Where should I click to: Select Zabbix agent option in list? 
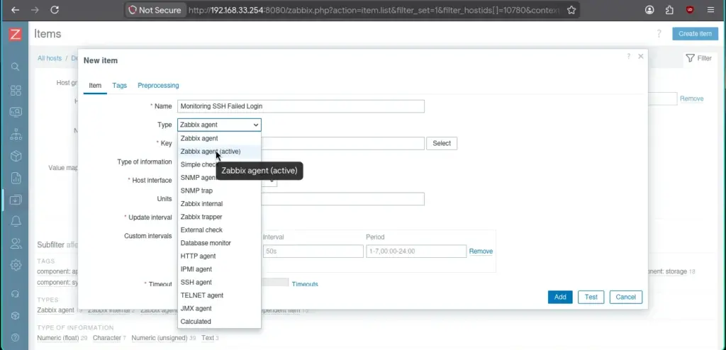coord(219,138)
